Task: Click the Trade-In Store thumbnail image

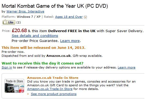Action: coord(14,86)
